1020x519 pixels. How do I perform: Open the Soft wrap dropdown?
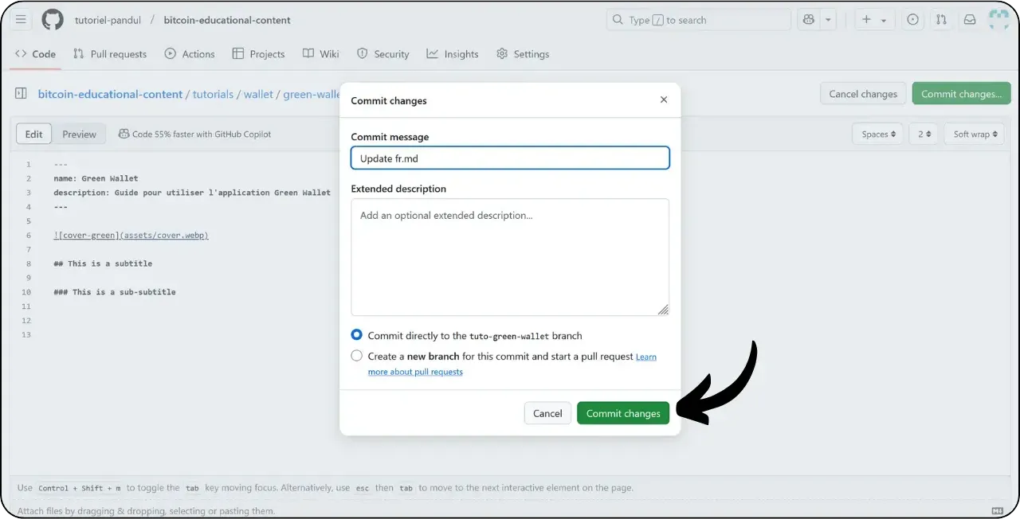pyautogui.click(x=974, y=134)
